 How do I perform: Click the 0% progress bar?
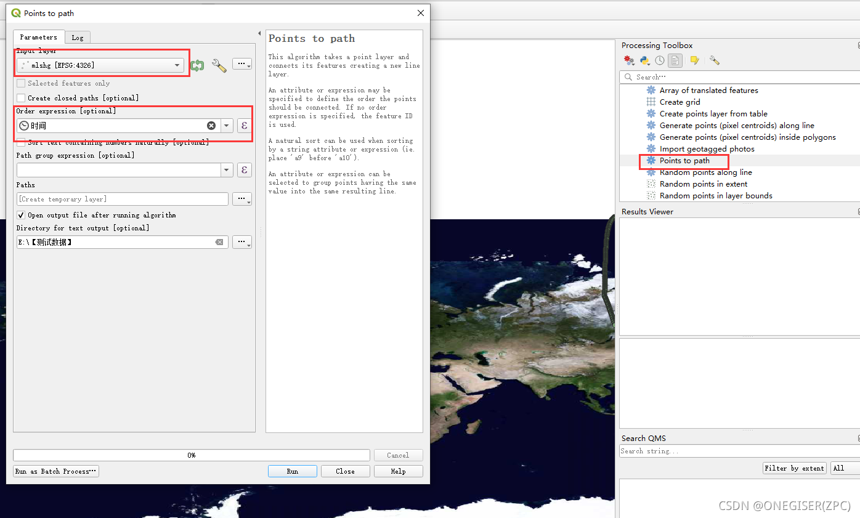[192, 455]
